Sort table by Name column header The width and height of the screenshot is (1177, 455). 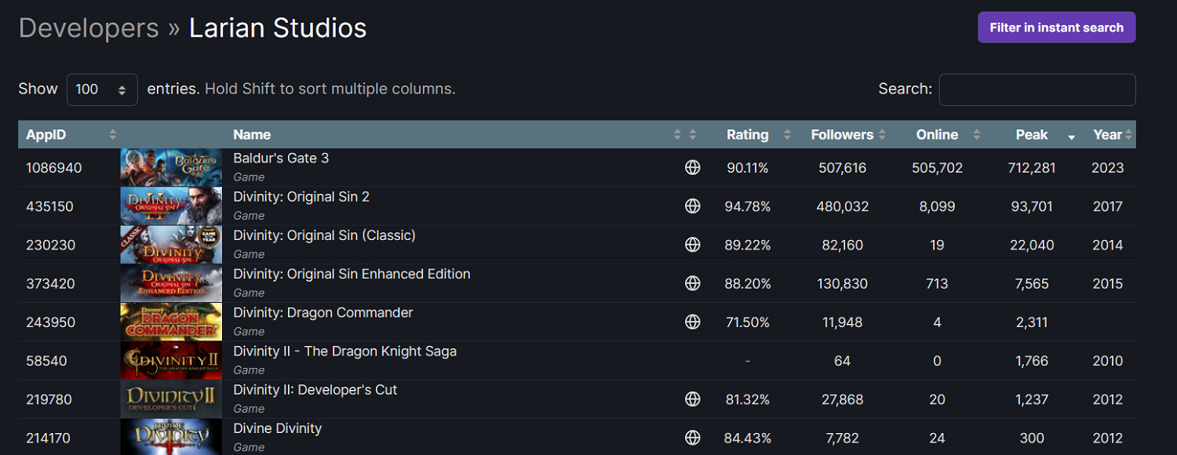point(252,135)
